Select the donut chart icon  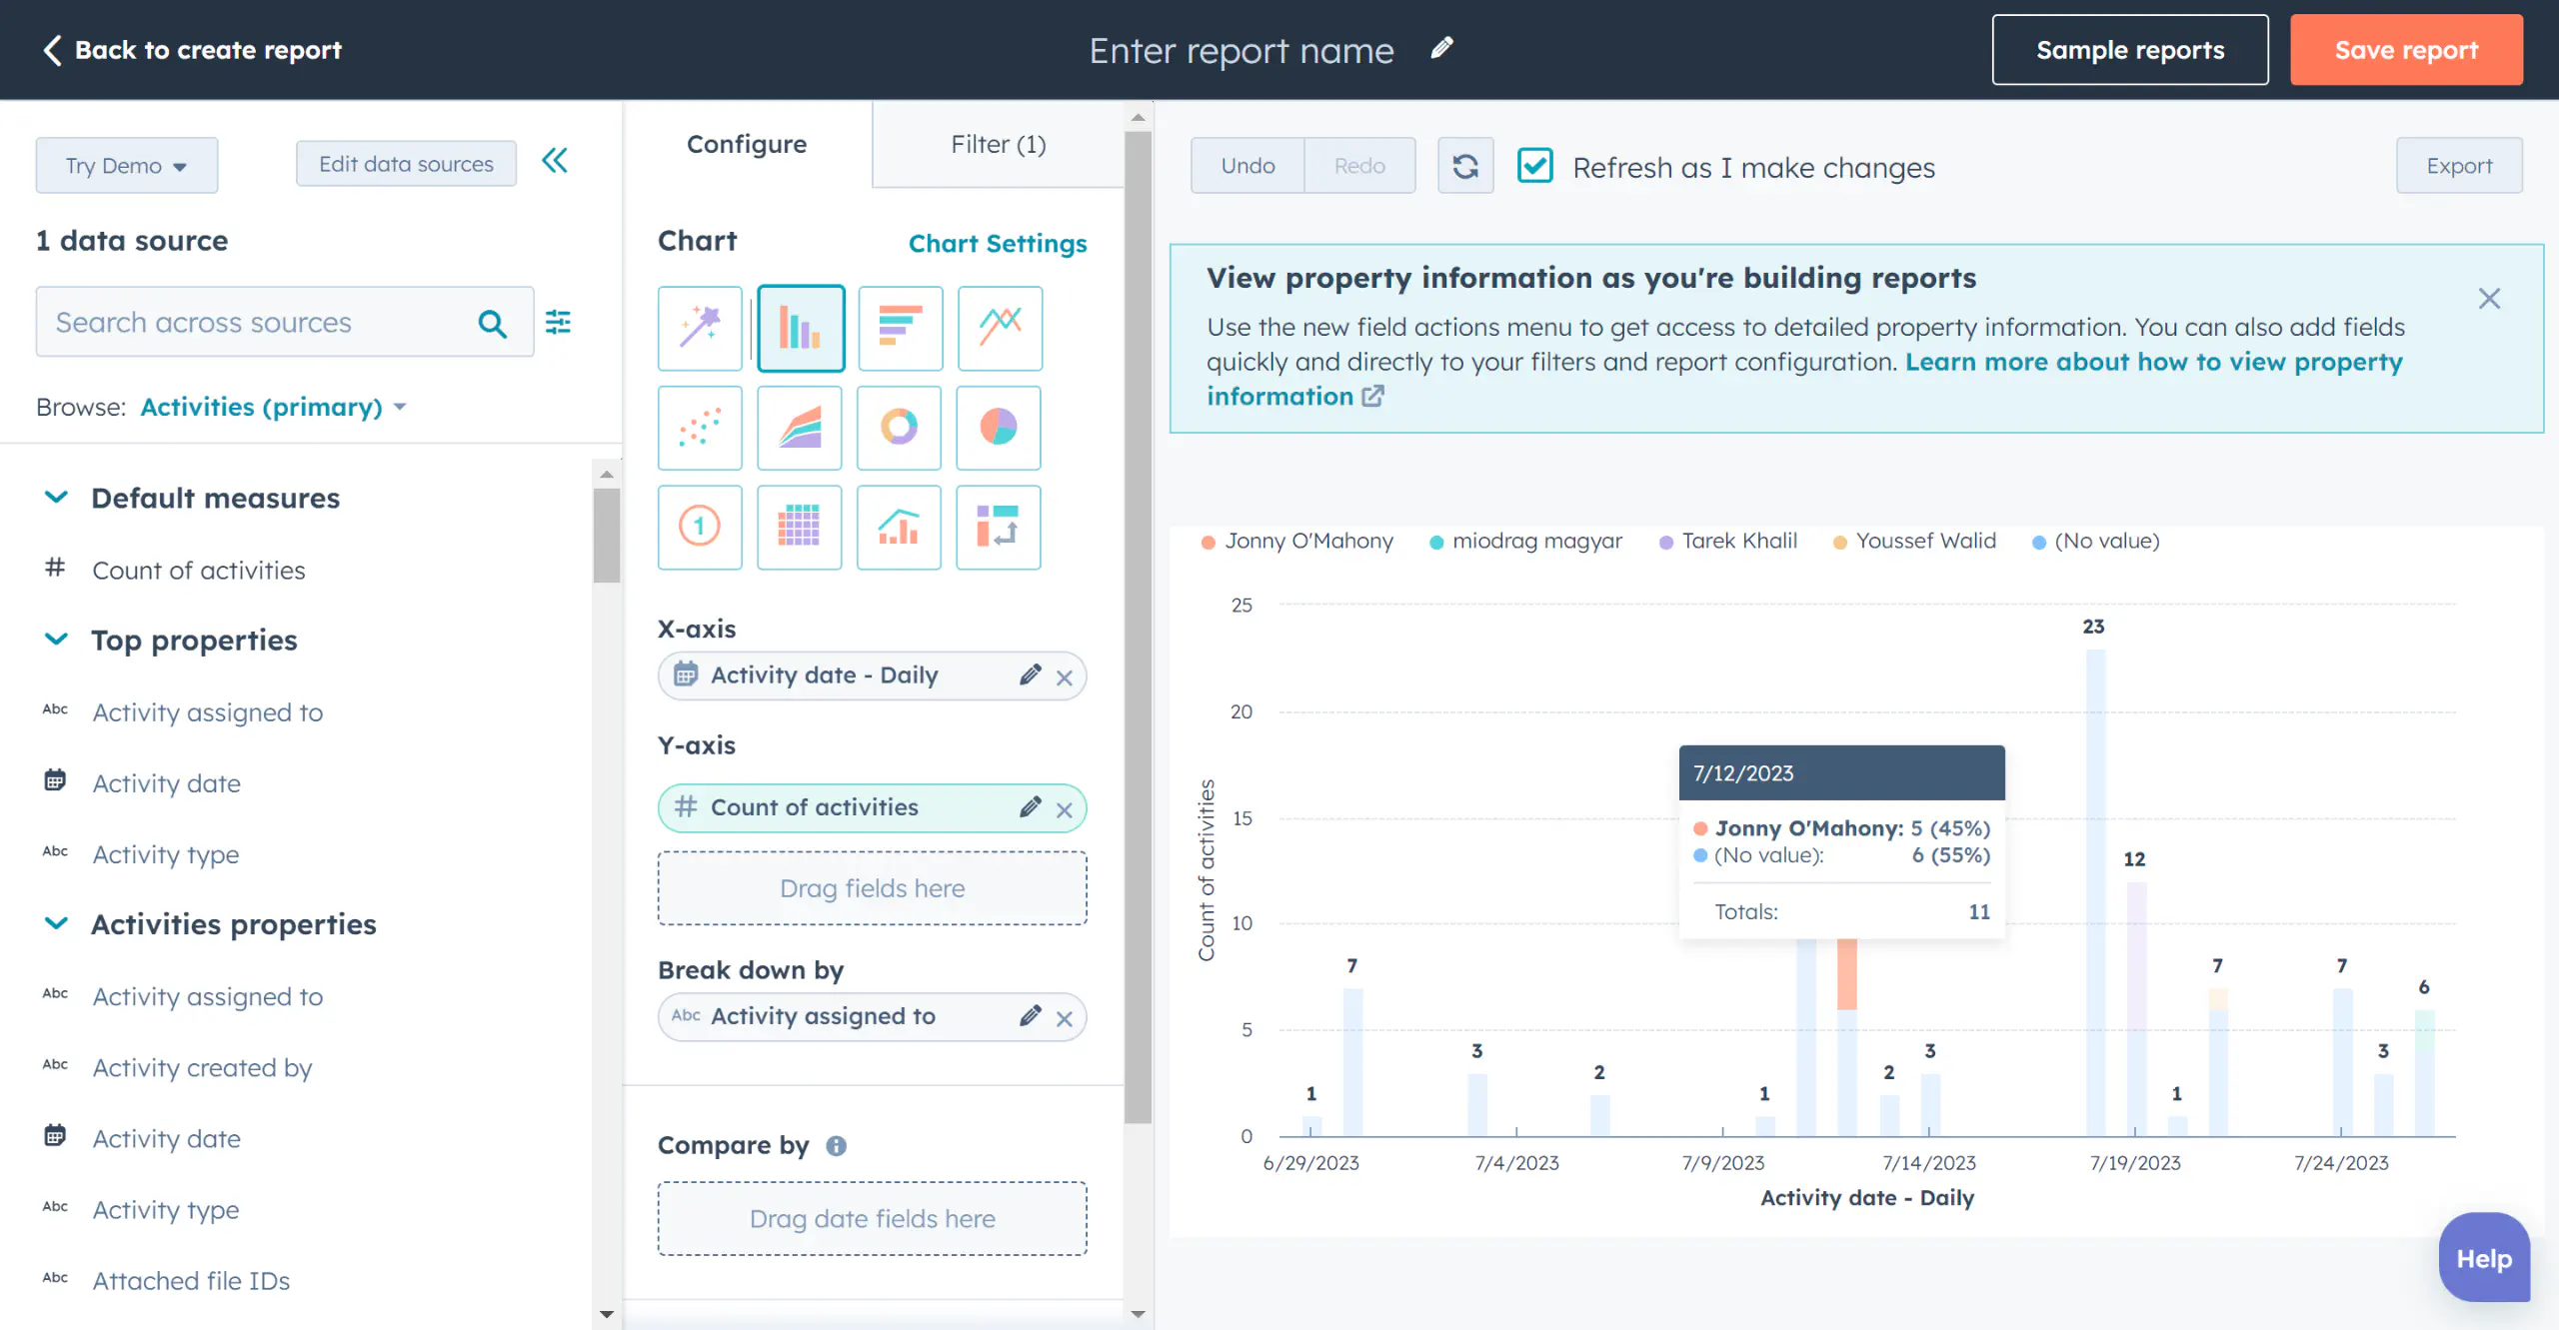click(x=899, y=427)
